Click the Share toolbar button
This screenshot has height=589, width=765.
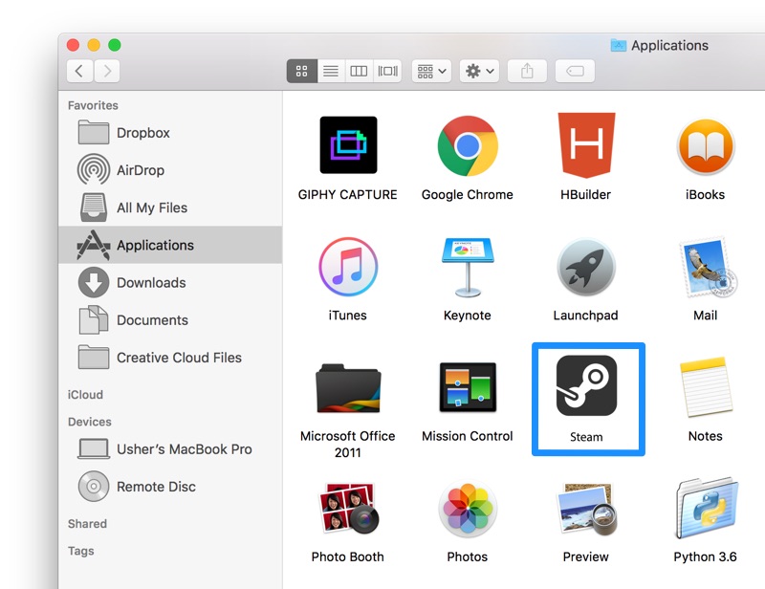(x=527, y=72)
